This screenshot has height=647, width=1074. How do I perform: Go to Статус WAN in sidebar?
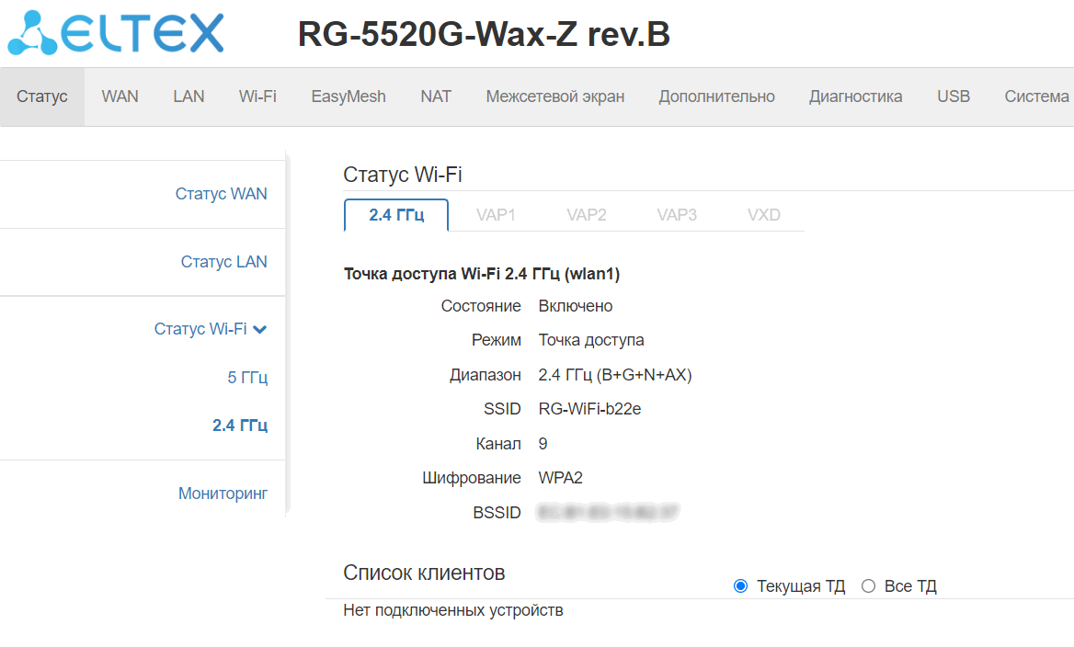tap(221, 194)
